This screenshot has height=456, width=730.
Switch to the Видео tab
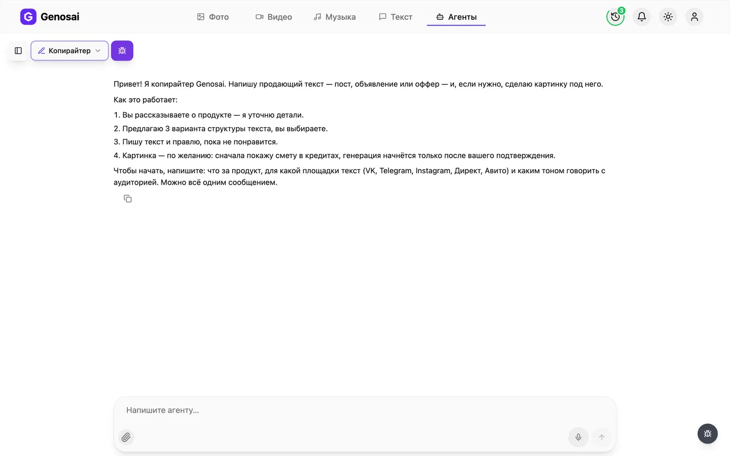point(274,17)
